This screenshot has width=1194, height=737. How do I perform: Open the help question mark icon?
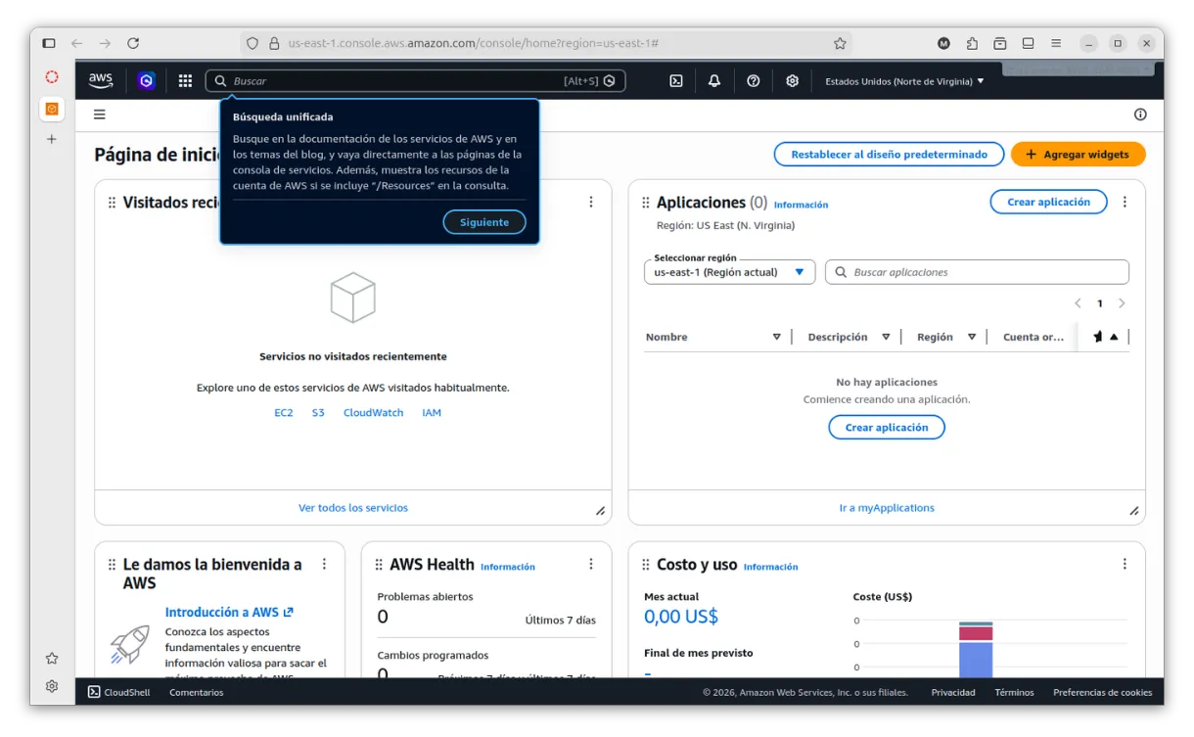753,80
